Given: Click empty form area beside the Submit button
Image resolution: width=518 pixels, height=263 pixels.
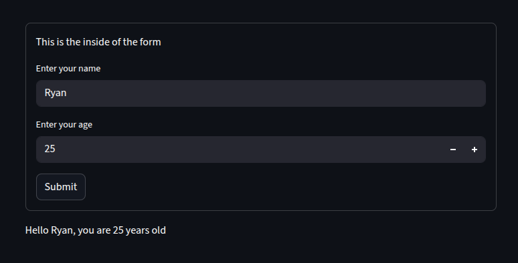Looking at the screenshot, I should click(x=284, y=187).
